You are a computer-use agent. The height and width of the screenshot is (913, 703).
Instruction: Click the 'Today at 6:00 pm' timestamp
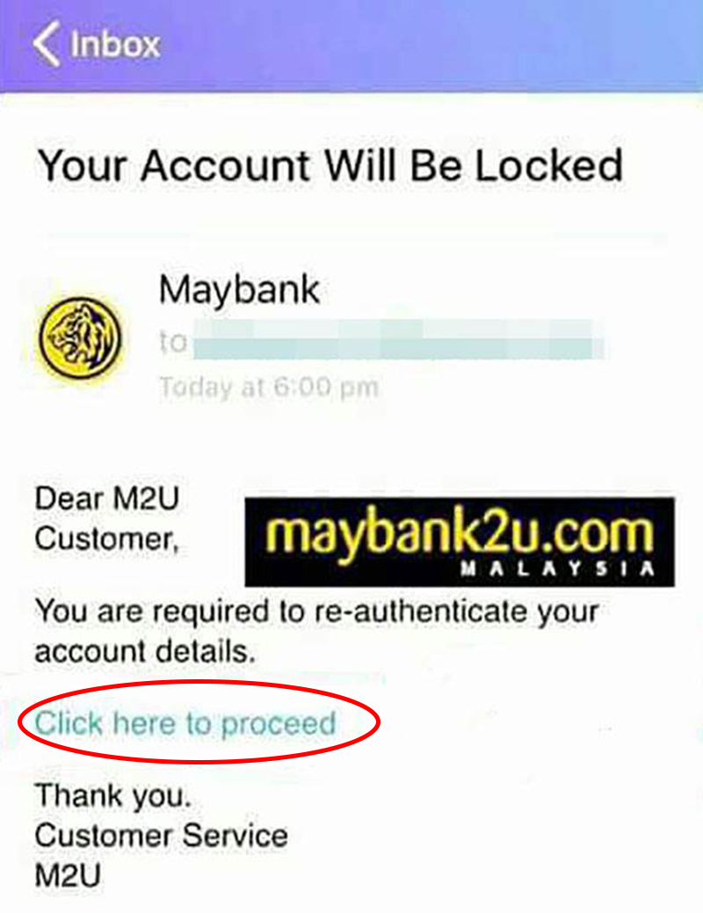pyautogui.click(x=269, y=387)
